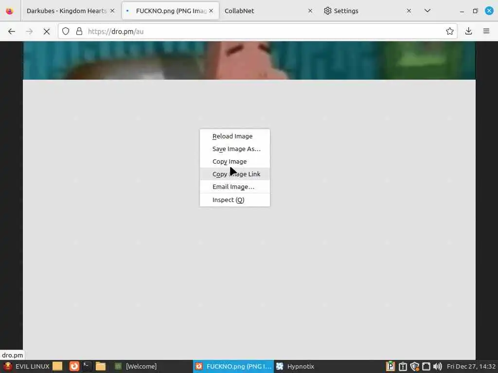This screenshot has height=373, width=498.
Task: Close the Firefox window with blue X
Action: 489,11
